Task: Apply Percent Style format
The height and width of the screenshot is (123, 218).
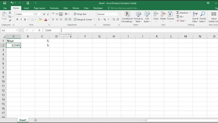Action: pyautogui.click(x=105, y=19)
